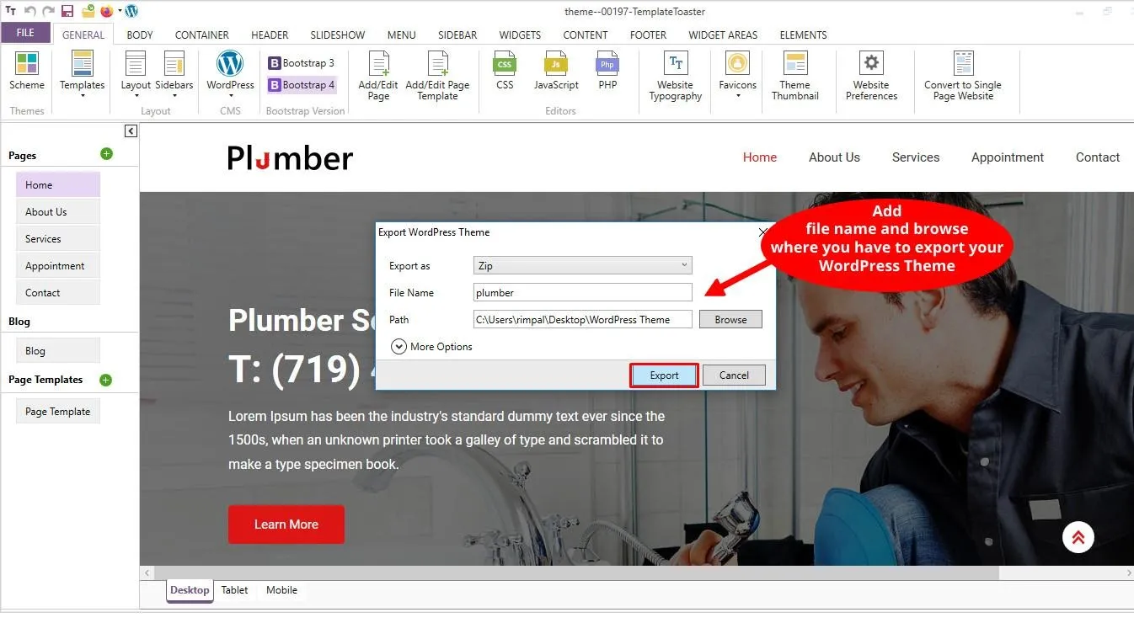Open Website Typography settings
Screen dimensions: 1134x623
coord(675,65)
